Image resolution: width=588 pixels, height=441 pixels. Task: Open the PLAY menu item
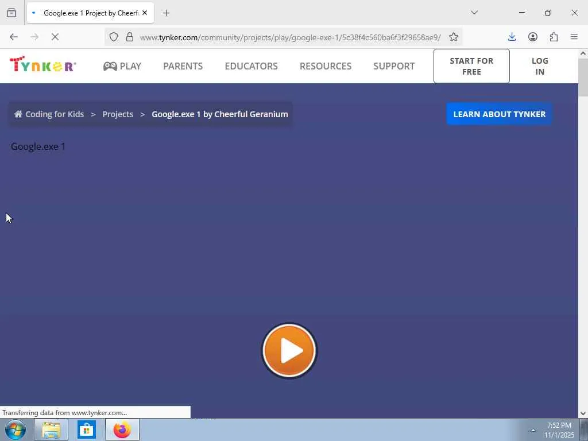tap(122, 66)
